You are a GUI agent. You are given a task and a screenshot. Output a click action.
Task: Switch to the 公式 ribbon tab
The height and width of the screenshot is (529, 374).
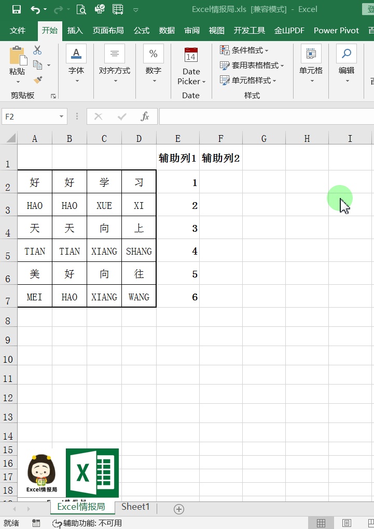142,31
